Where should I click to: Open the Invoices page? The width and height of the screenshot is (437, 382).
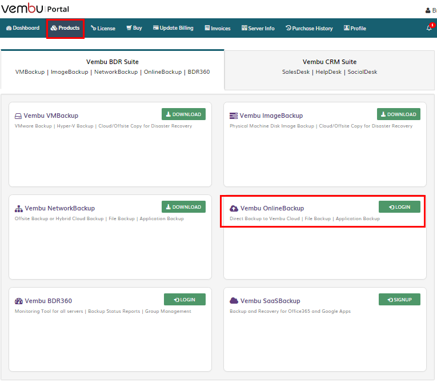click(218, 28)
